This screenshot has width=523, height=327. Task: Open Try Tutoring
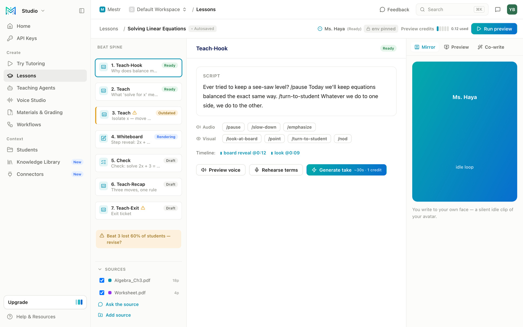click(45, 63)
